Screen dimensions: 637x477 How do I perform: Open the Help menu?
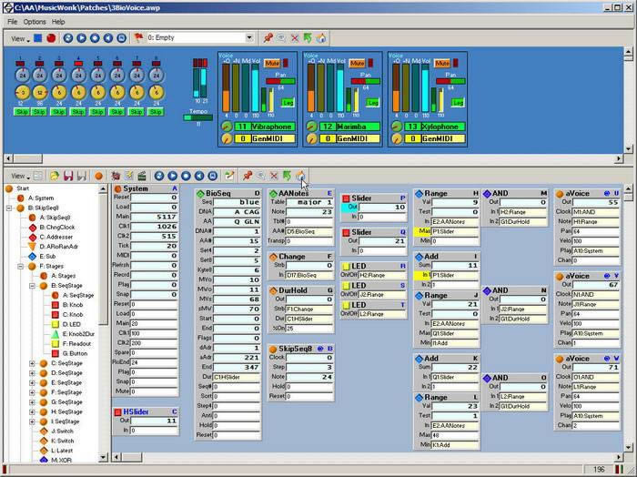pyautogui.click(x=58, y=22)
